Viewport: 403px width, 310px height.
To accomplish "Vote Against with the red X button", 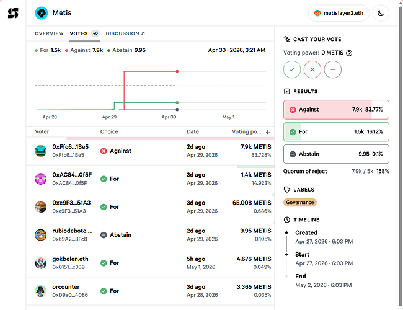I will coord(312,69).
